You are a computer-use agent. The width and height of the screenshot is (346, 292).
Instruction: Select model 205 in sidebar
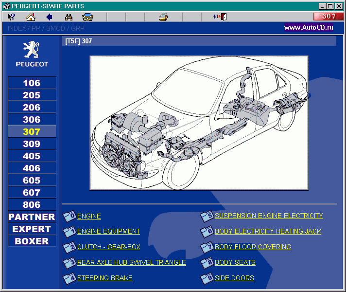[32, 95]
